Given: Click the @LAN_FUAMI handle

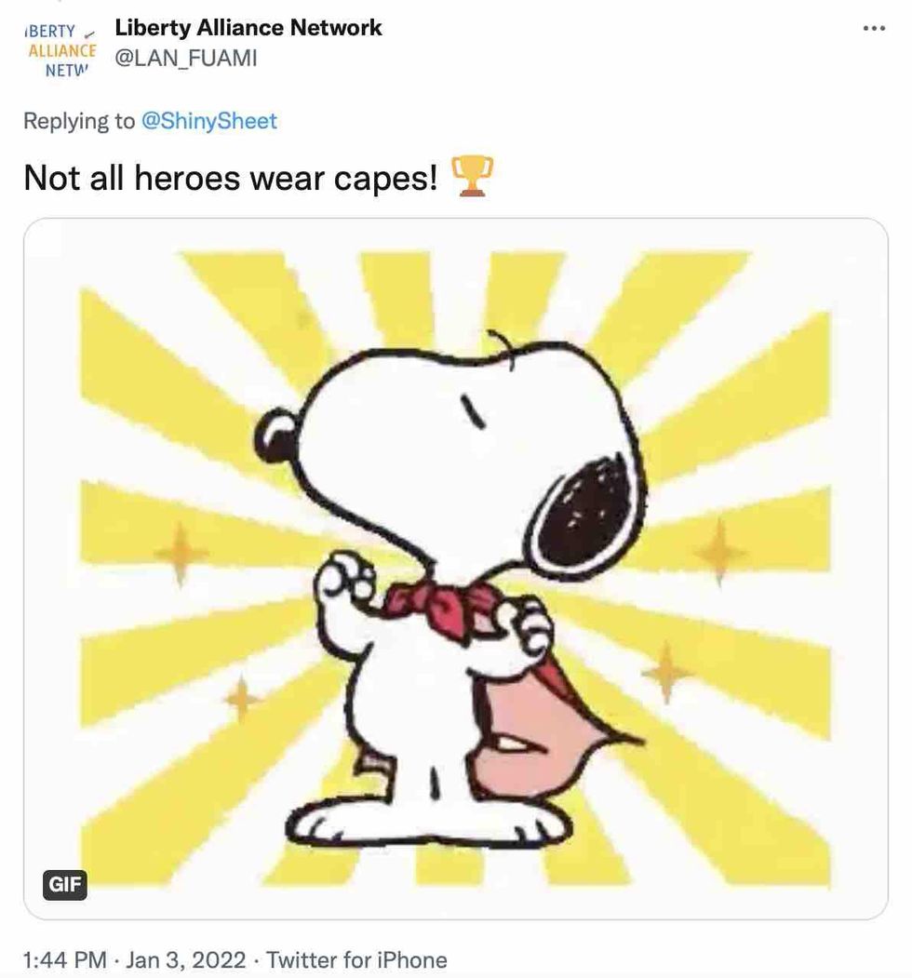Looking at the screenshot, I should [186, 58].
